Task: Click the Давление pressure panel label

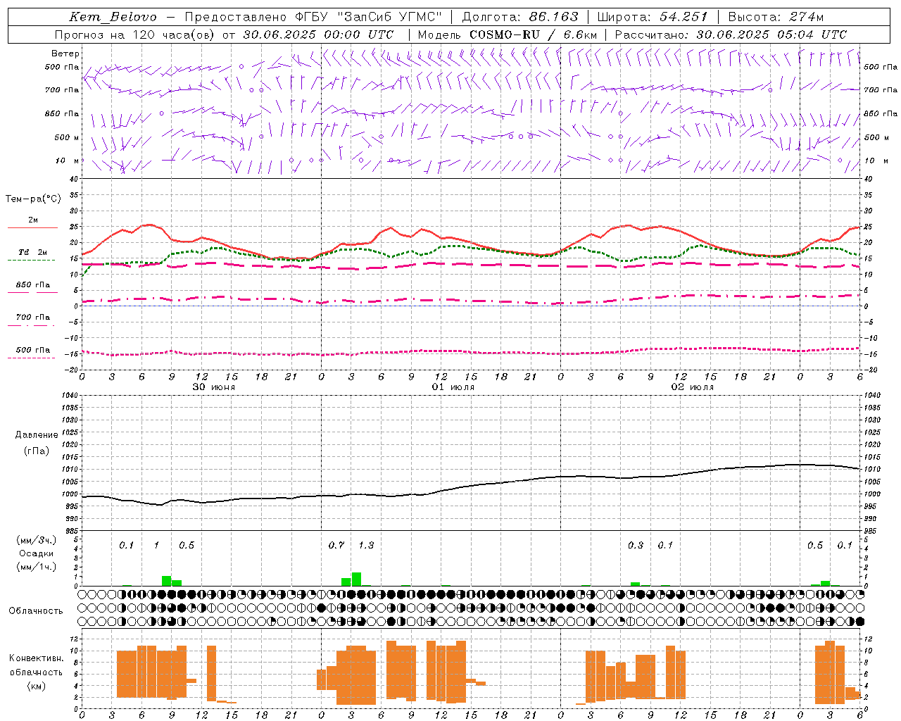Action: click(x=37, y=435)
